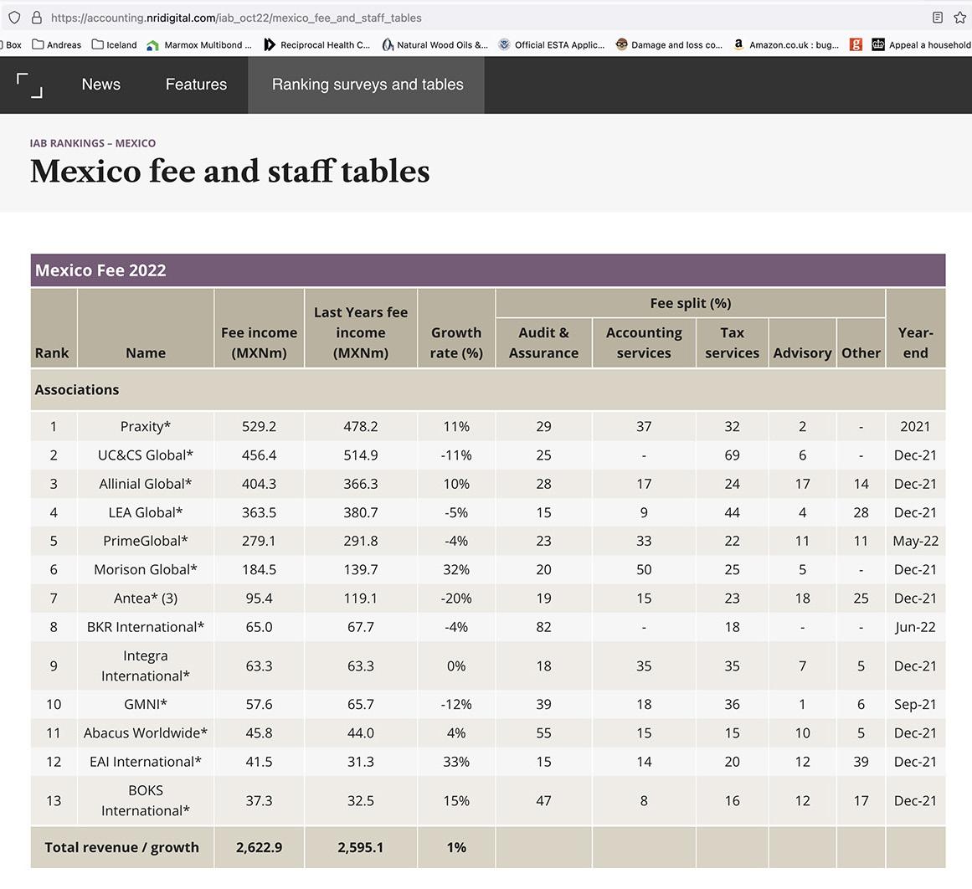
Task: Click the red g bookmark icon
Action: click(856, 45)
